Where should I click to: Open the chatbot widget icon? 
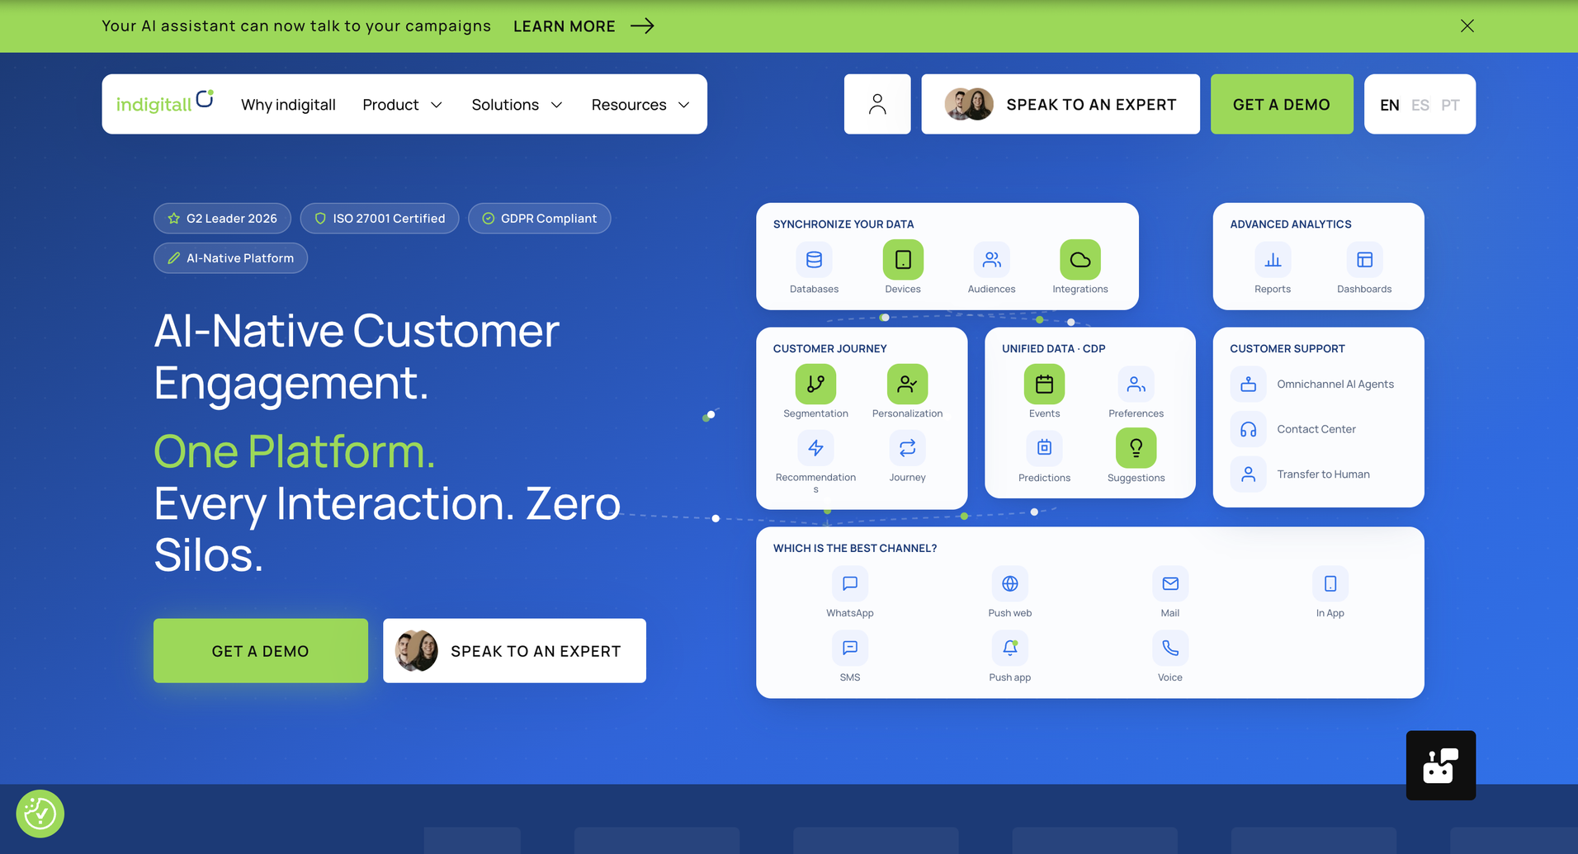point(1440,765)
